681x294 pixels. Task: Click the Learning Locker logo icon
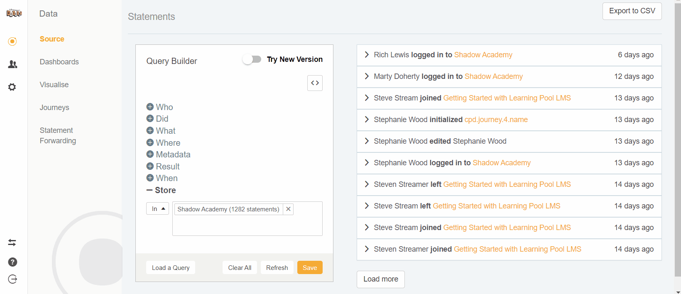coord(14,13)
